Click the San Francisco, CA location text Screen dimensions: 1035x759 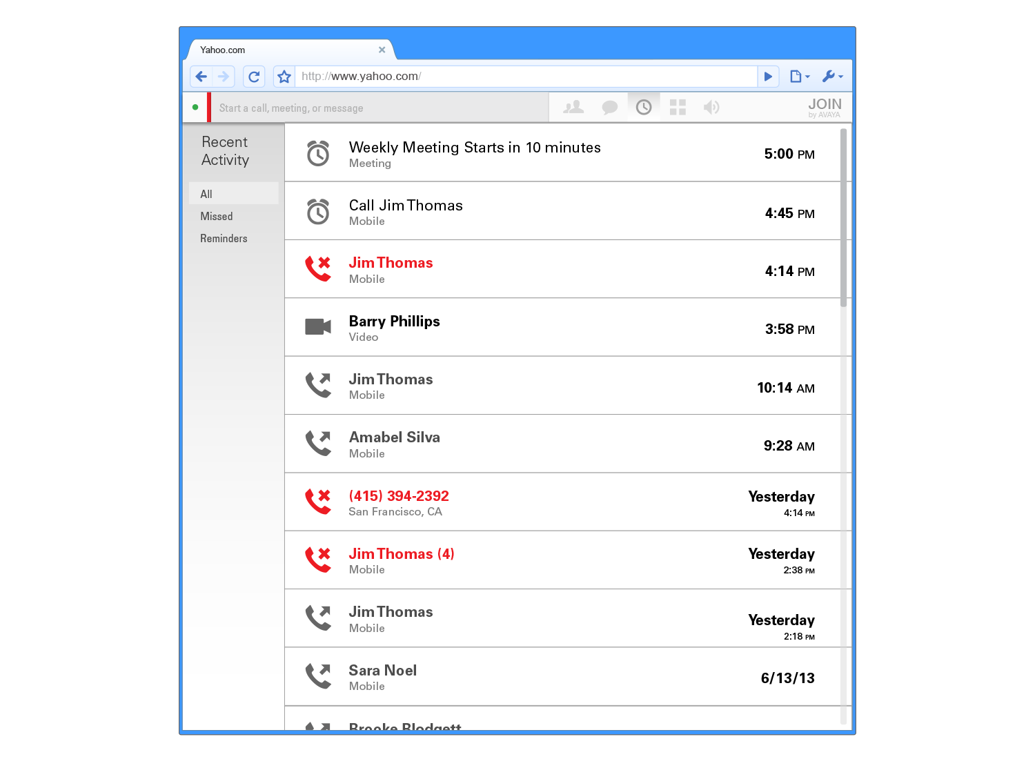395,512
